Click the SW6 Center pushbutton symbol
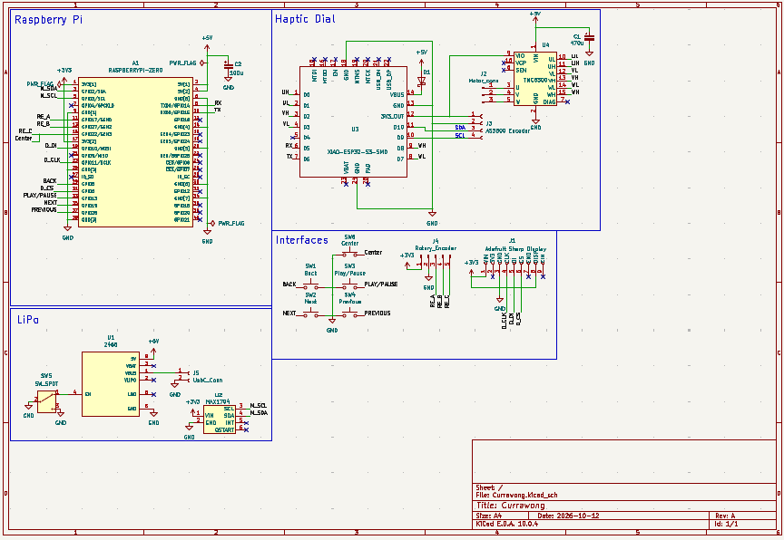This screenshot has height=540, width=784. point(350,254)
